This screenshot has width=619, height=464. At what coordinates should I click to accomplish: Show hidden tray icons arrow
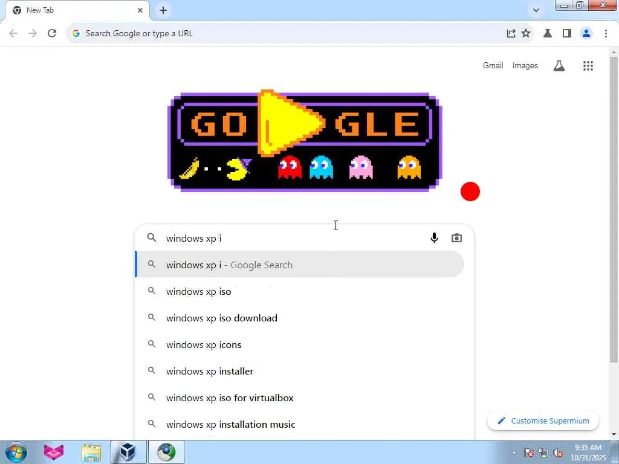[514, 453]
